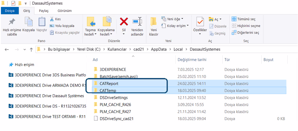This screenshot has width=298, height=131.
Task: Open 3DEXPERIENCE Drive DS - R11321026735
Action: coord(47,106)
